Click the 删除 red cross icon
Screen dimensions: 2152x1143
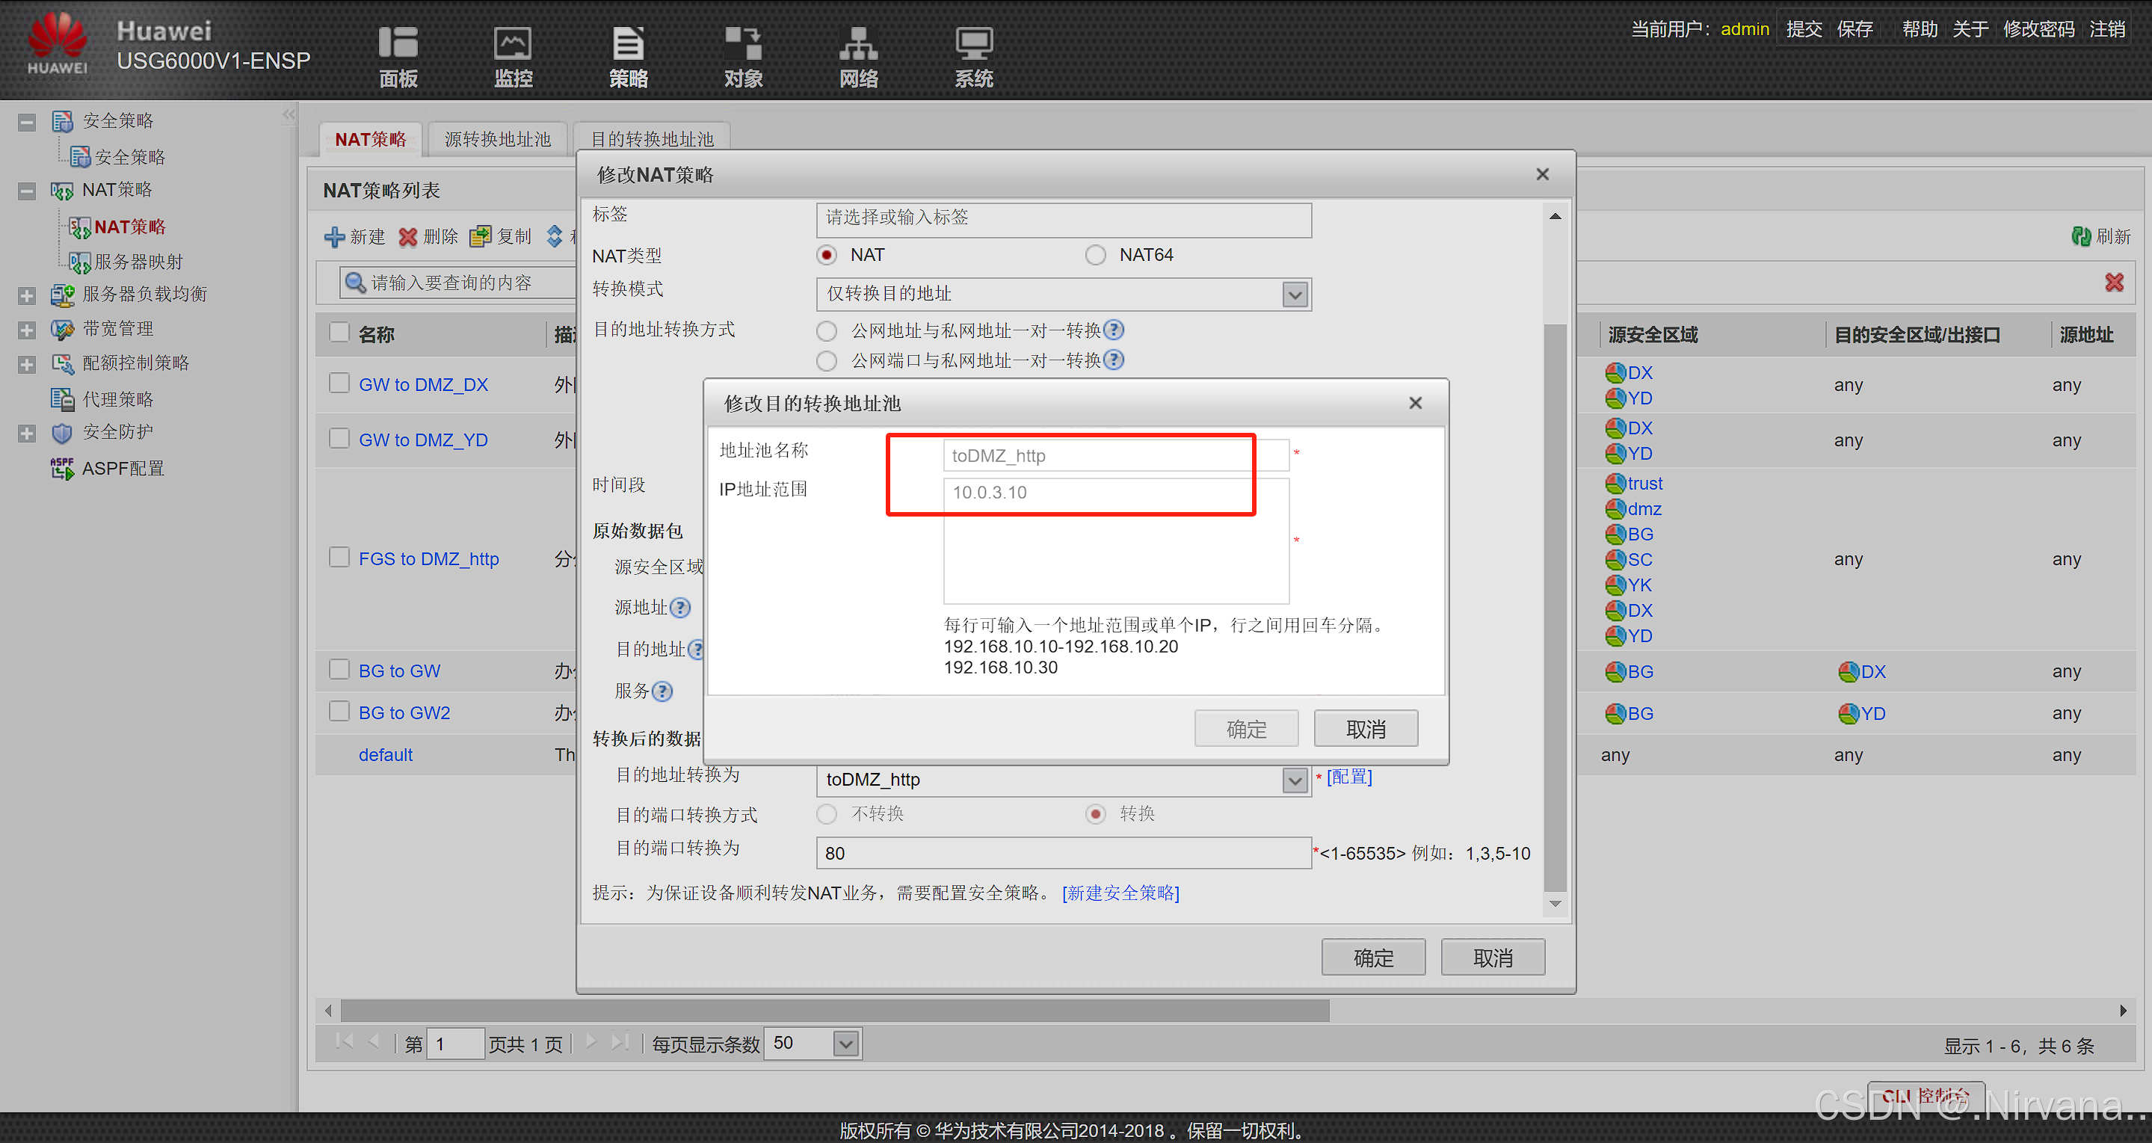[407, 237]
